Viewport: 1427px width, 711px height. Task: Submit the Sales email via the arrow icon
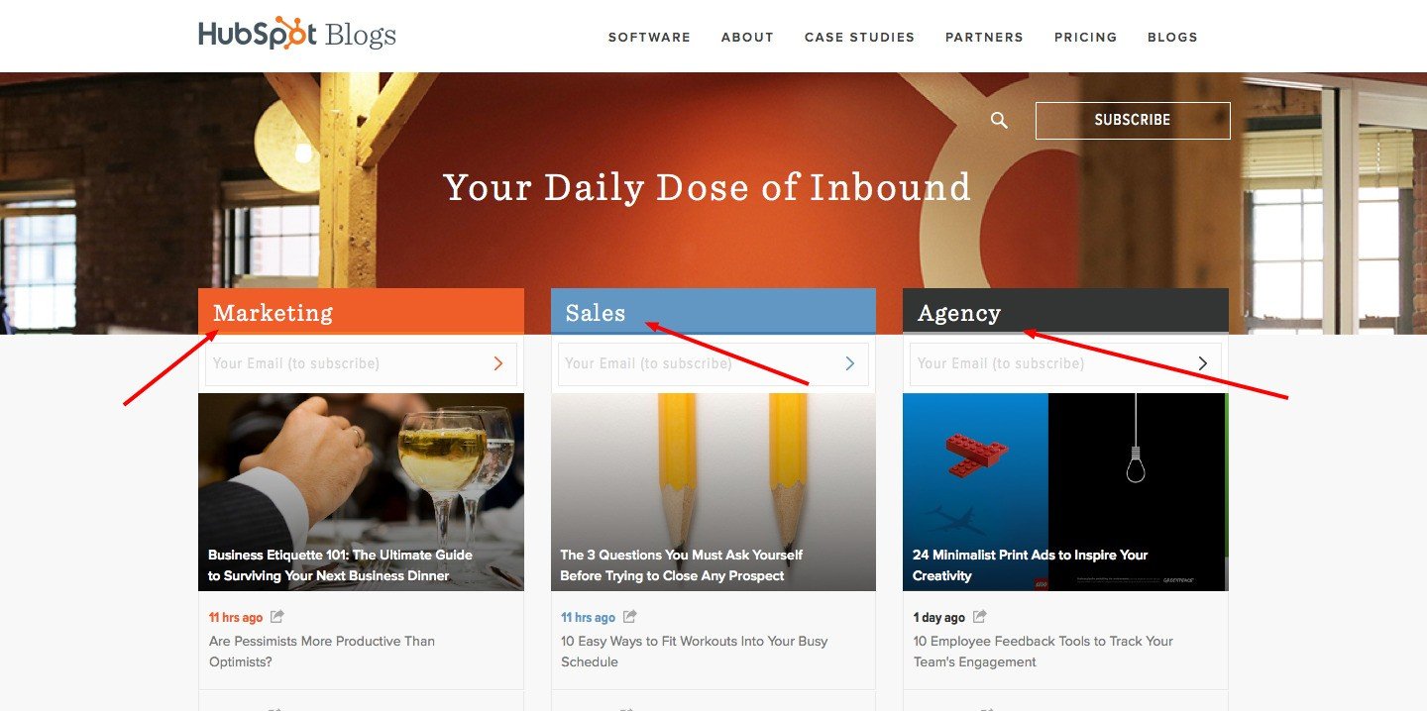pyautogui.click(x=850, y=363)
